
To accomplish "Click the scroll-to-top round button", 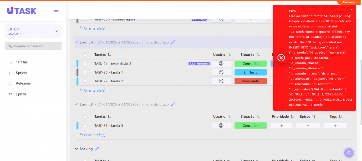I will (348, 153).
